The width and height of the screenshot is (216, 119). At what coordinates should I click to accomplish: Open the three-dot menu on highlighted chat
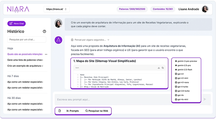click(x=46, y=54)
